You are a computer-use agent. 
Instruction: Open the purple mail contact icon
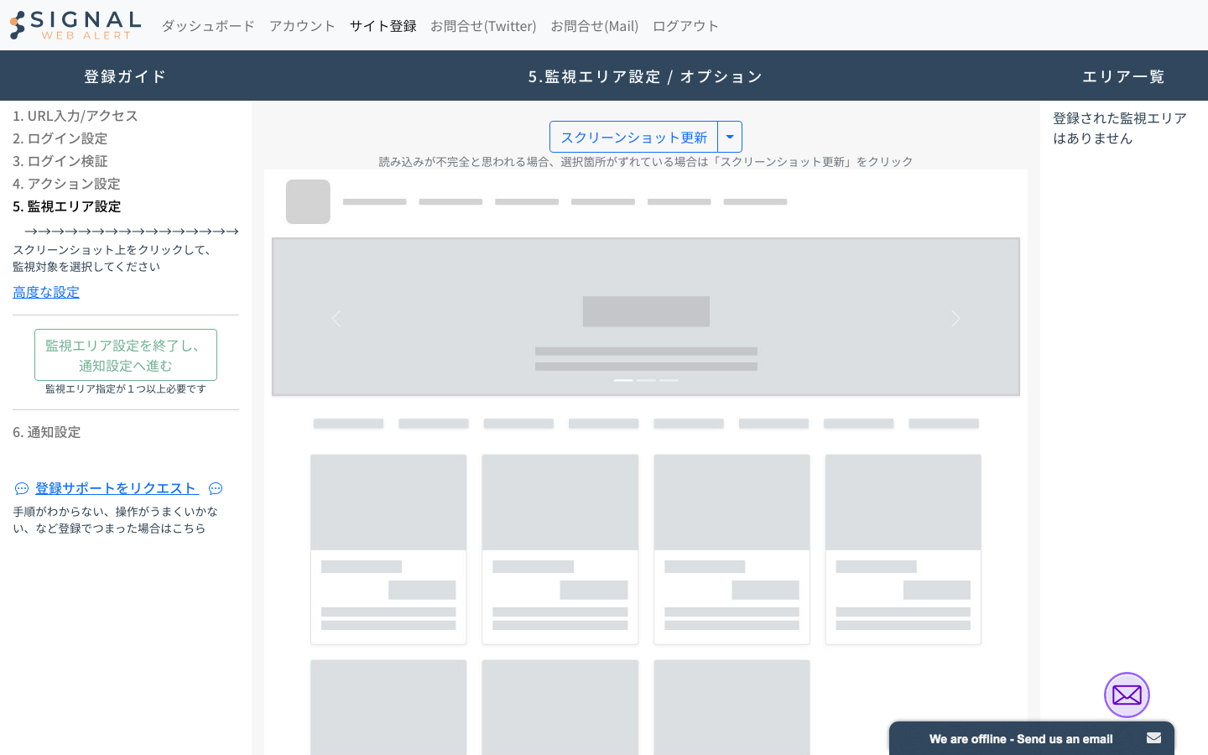coord(1127,695)
